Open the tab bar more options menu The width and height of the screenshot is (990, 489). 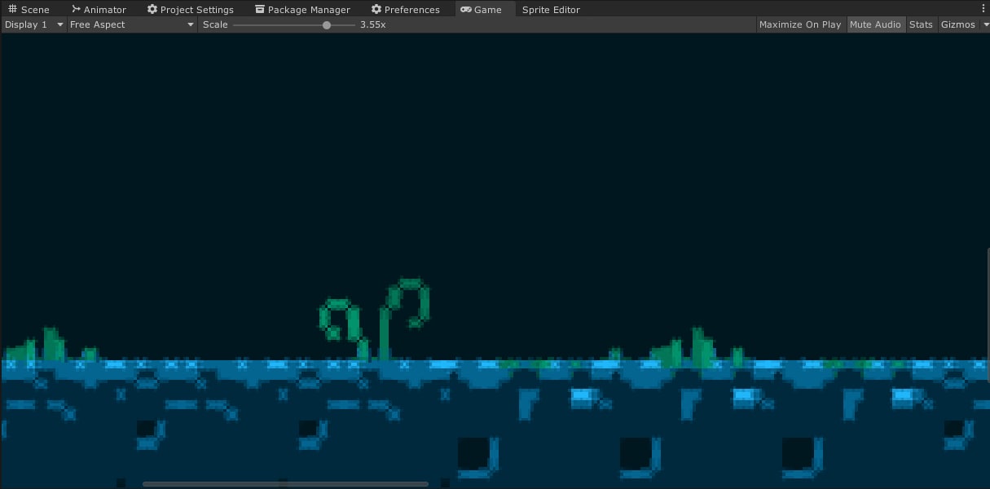tap(982, 10)
